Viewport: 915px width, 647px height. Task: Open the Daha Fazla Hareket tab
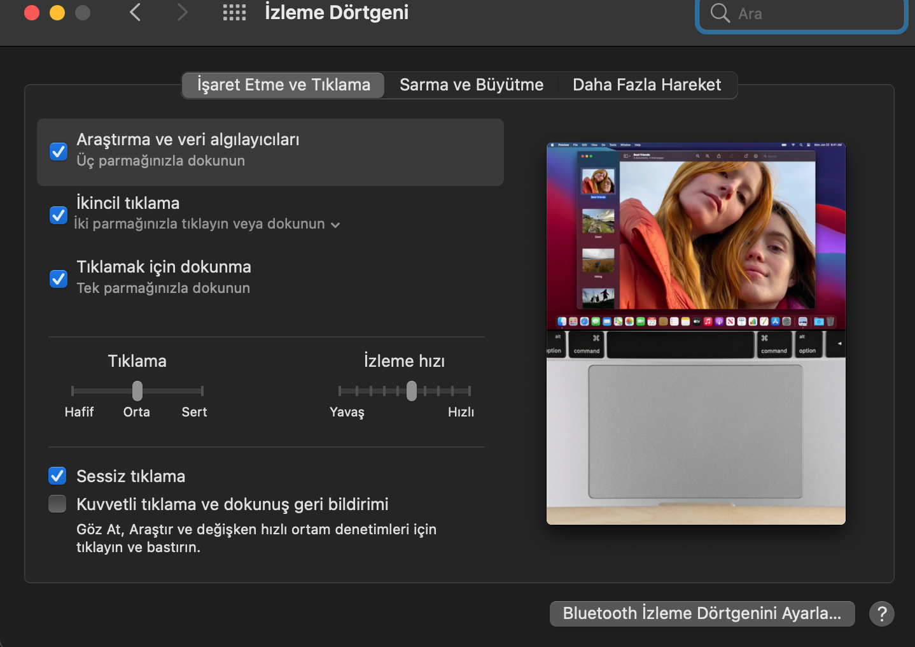tap(646, 85)
